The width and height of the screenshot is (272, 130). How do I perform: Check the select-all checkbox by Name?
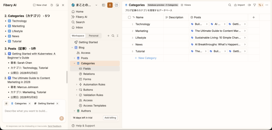coord(129,17)
